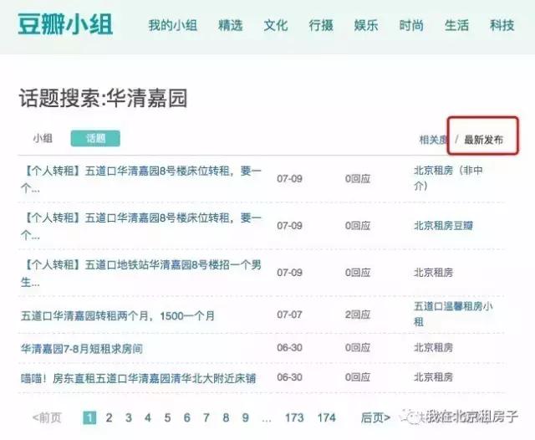Screen dimensions: 535x440
Task: Open the 精选 navigation item
Action: click(231, 25)
